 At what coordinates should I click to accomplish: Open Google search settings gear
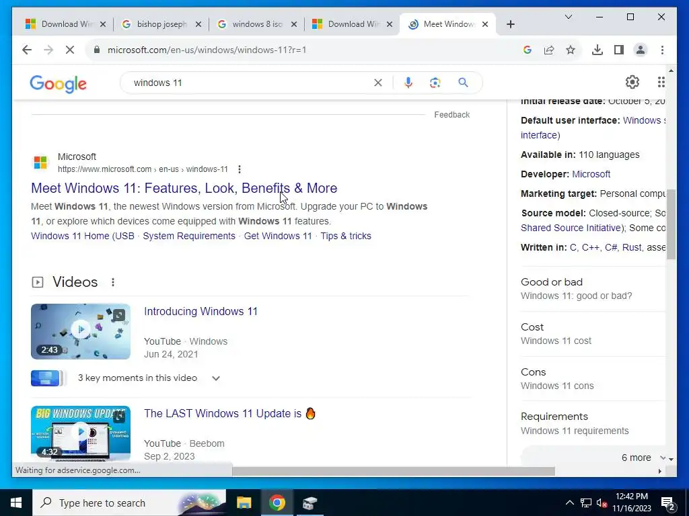(x=632, y=82)
